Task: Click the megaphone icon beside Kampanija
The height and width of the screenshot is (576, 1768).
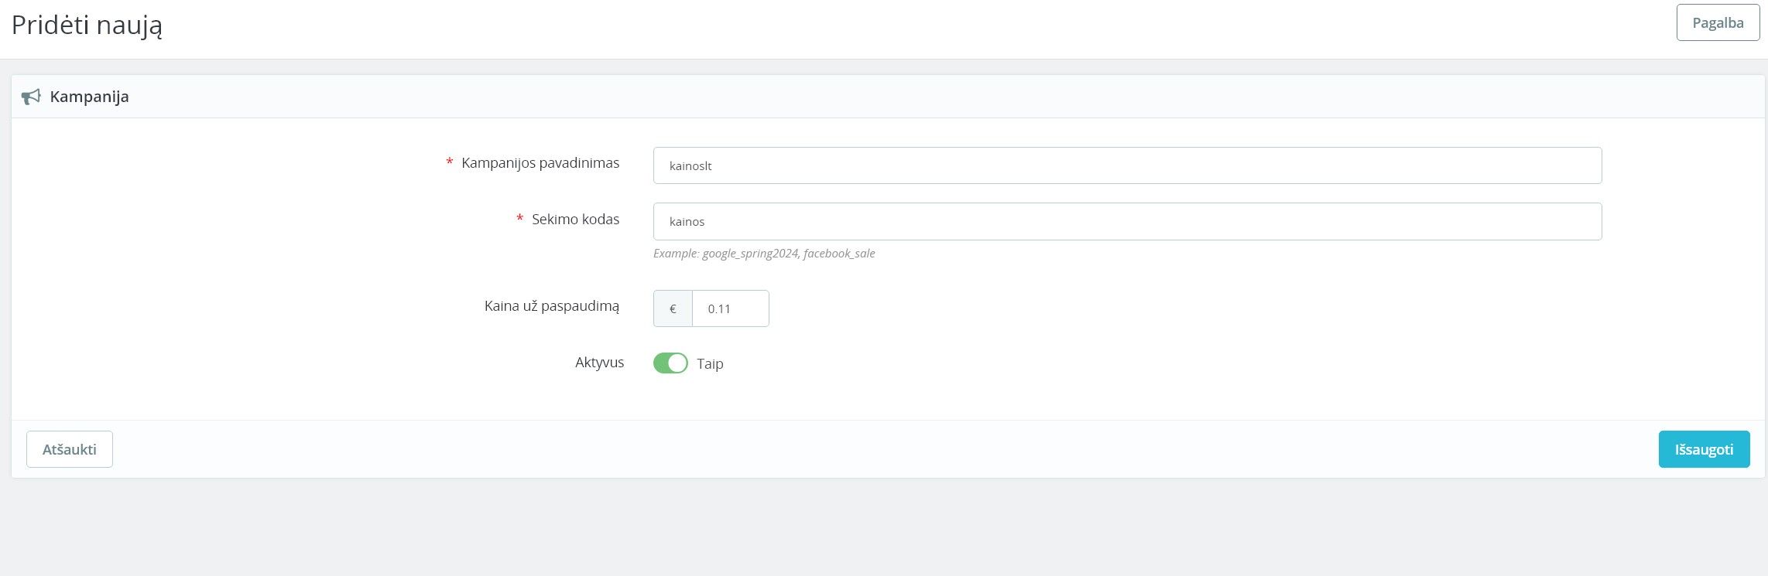Action: (x=31, y=97)
